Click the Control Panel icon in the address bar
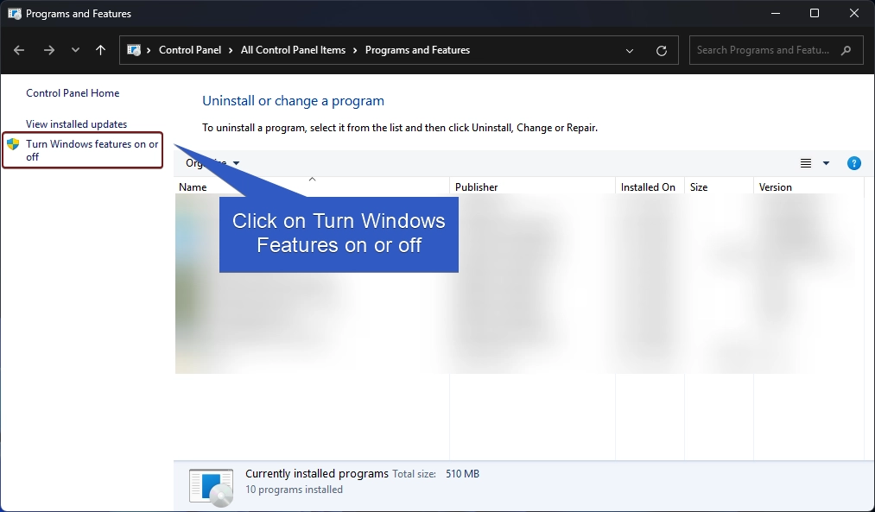 [x=134, y=50]
